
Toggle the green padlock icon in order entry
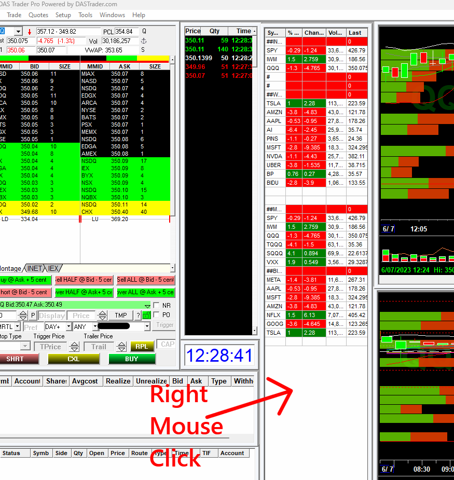click(x=147, y=316)
